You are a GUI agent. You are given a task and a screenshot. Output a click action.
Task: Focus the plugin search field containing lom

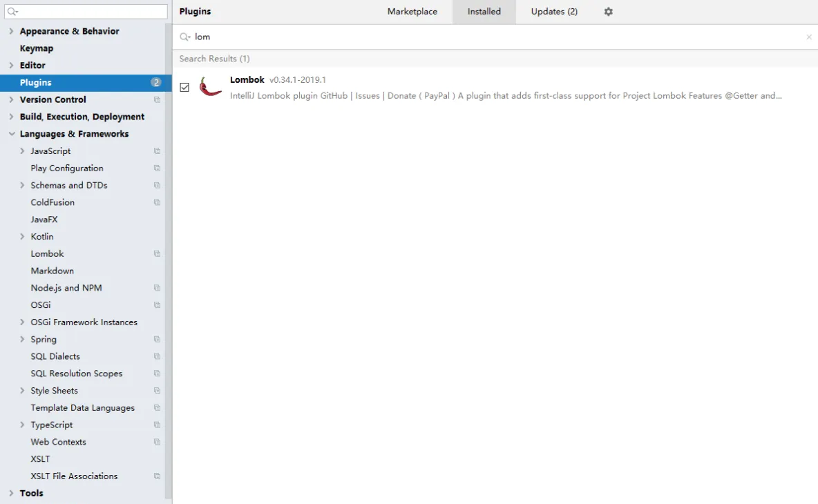click(495, 37)
